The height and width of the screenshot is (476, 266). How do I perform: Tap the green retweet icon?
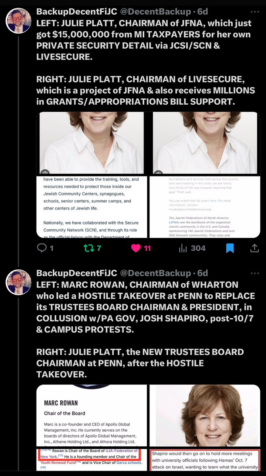(x=89, y=248)
